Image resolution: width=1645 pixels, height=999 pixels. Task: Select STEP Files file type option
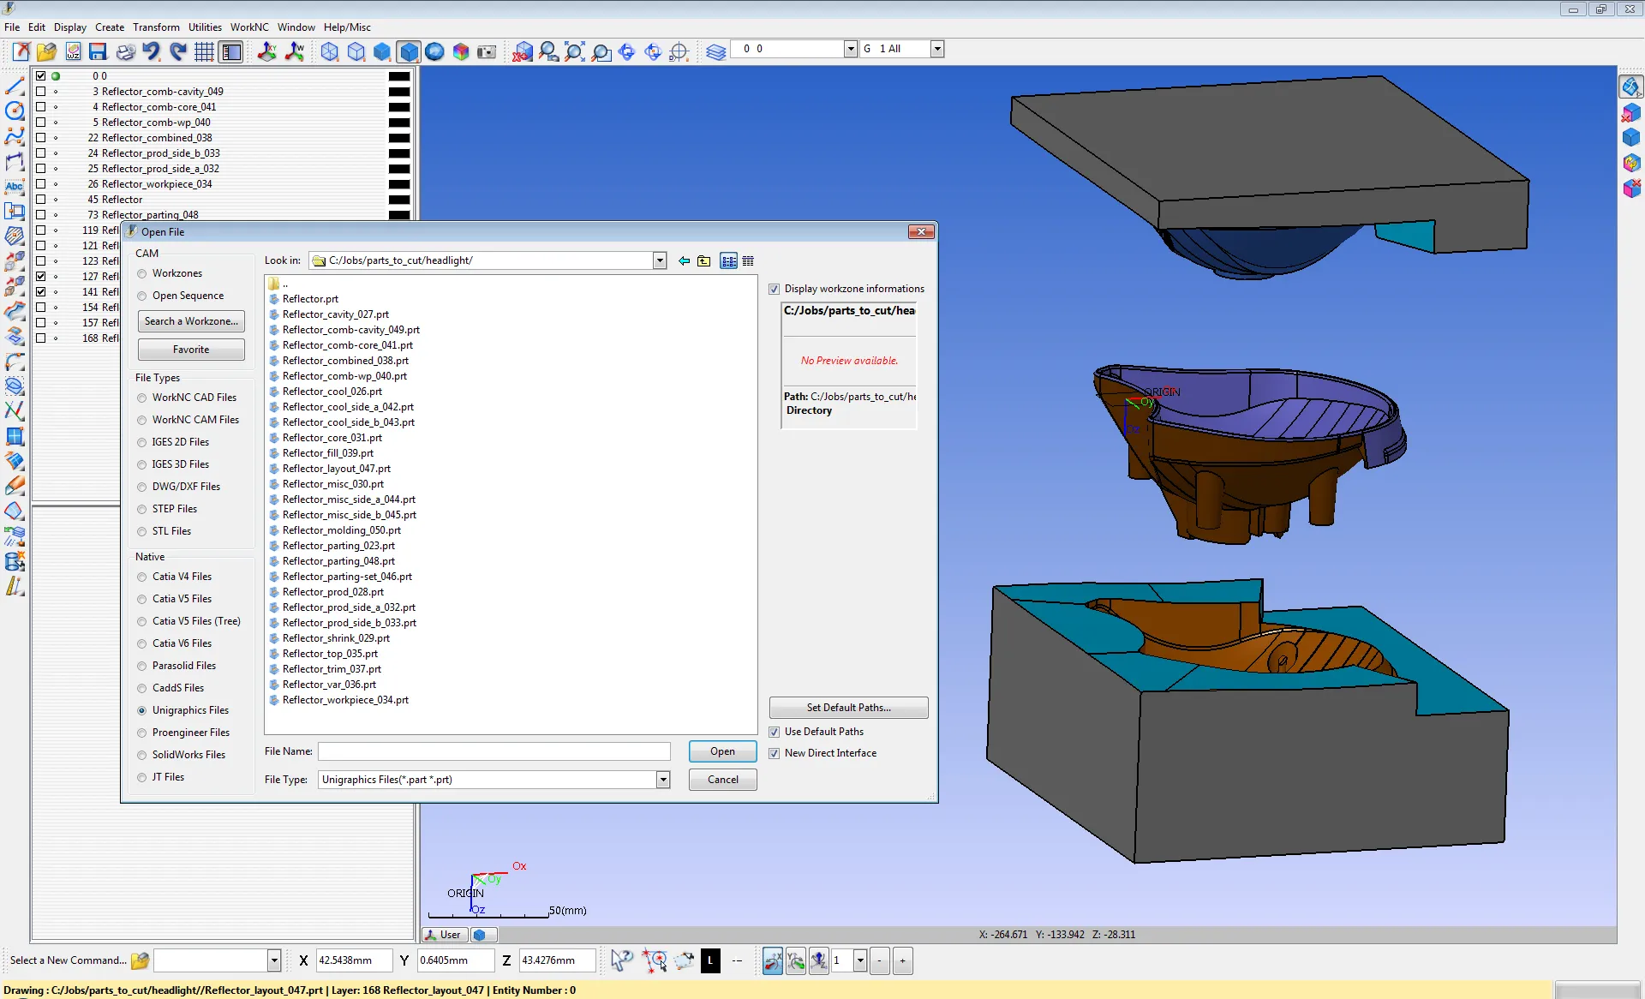pyautogui.click(x=142, y=509)
